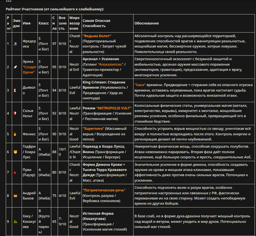
Task: Click 'Lawful/Chaotic N' alignment cell
Action: [x=75, y=152]
